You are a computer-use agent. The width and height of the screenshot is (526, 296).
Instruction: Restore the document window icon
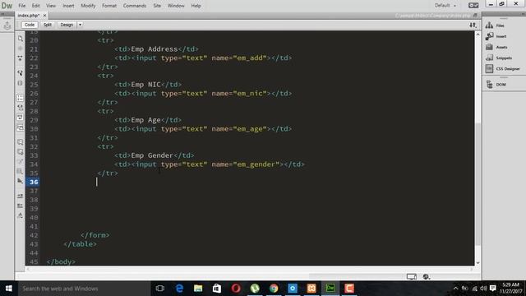pyautogui.click(x=475, y=16)
